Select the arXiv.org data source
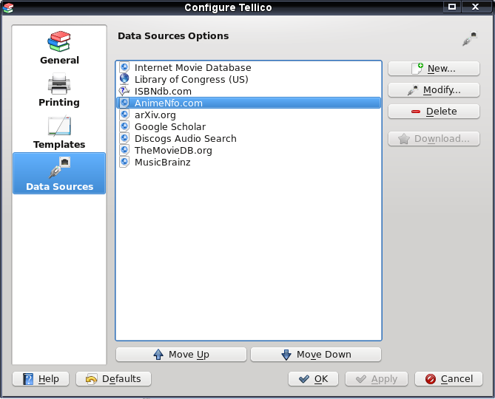This screenshot has height=399, width=495. click(249, 115)
